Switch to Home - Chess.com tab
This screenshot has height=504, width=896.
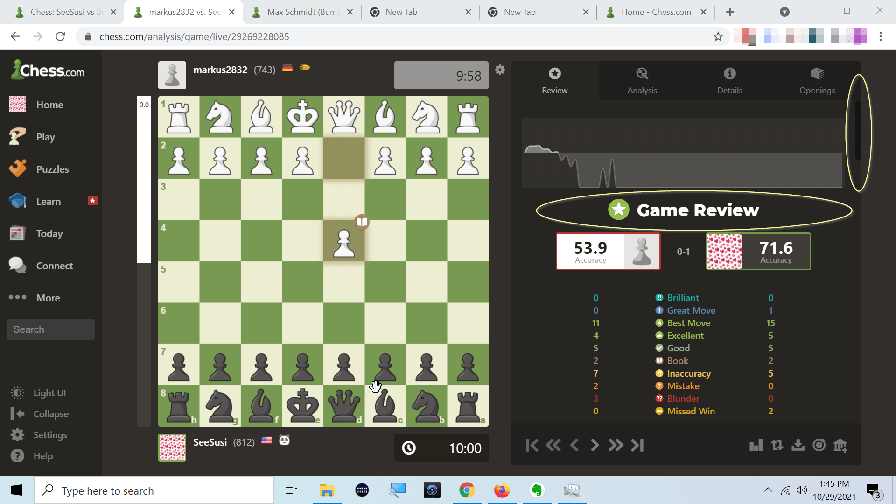[x=656, y=12]
